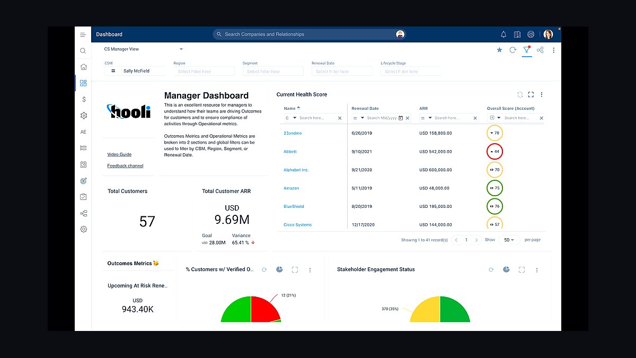Open % Customers w/ Verified widget options

[310, 270]
